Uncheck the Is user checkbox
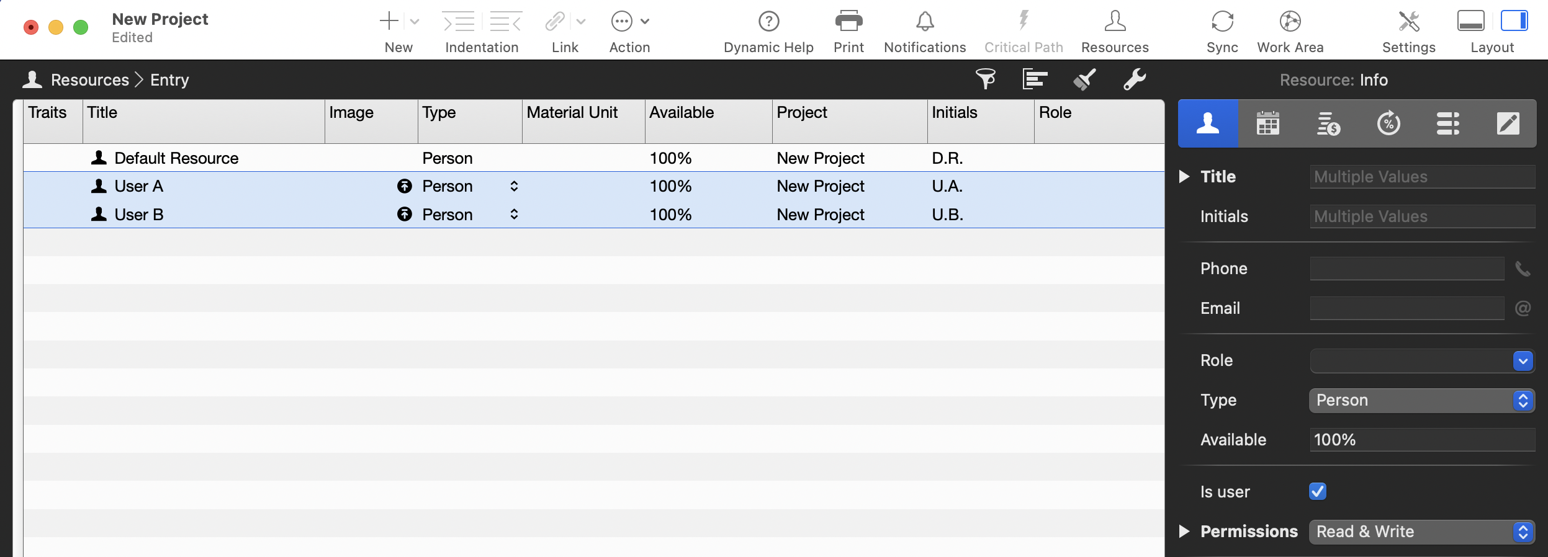Viewport: 1548px width, 557px height. (1317, 491)
